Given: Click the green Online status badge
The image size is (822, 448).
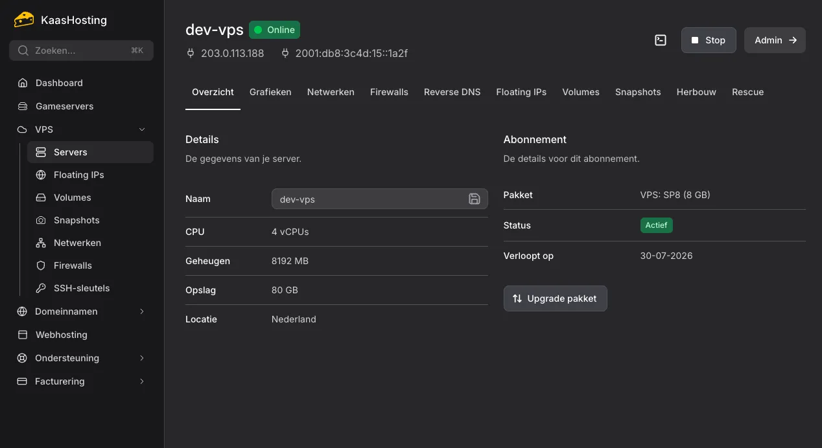Looking at the screenshot, I should [274, 30].
